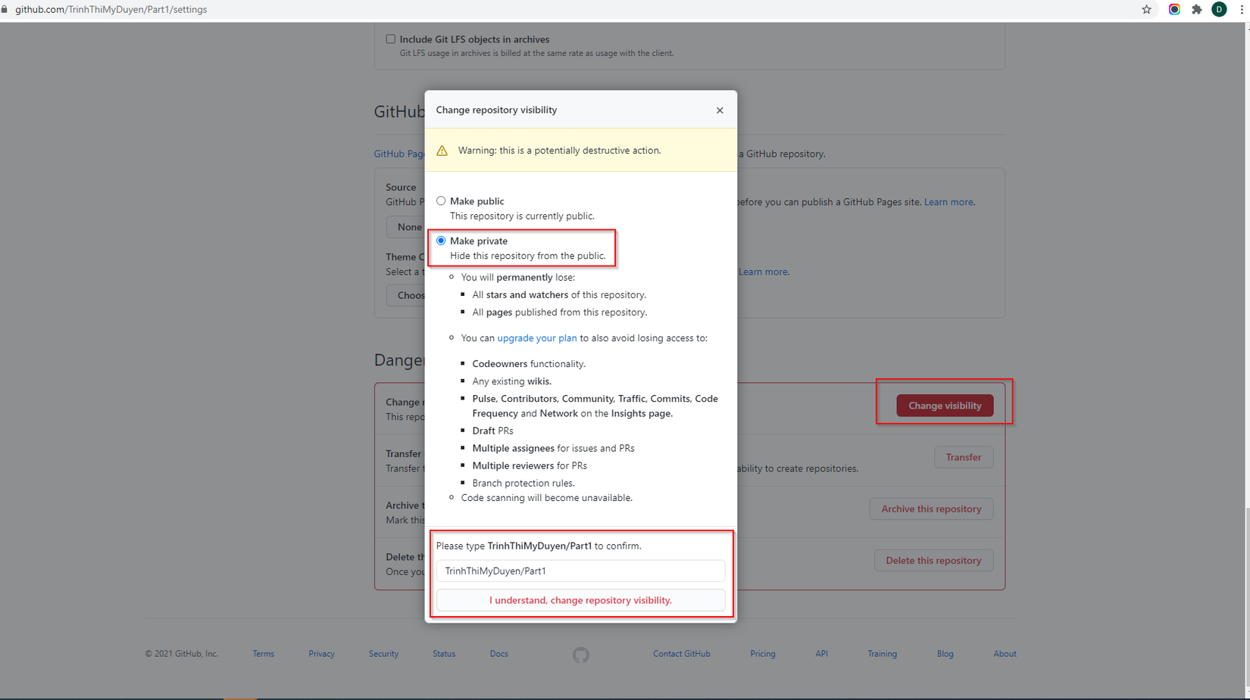
Task: Confirm with I understand, change repository visibility
Action: point(580,600)
